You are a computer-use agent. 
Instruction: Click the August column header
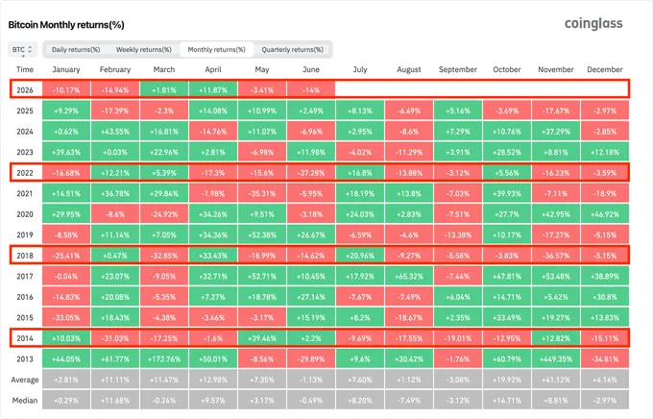tap(409, 69)
